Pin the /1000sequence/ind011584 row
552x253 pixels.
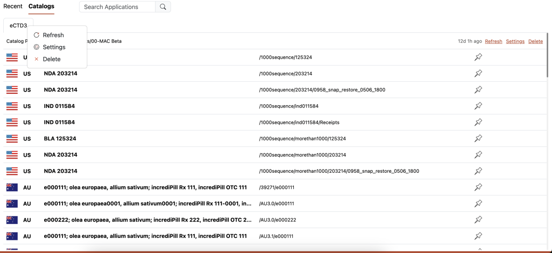[x=478, y=106]
